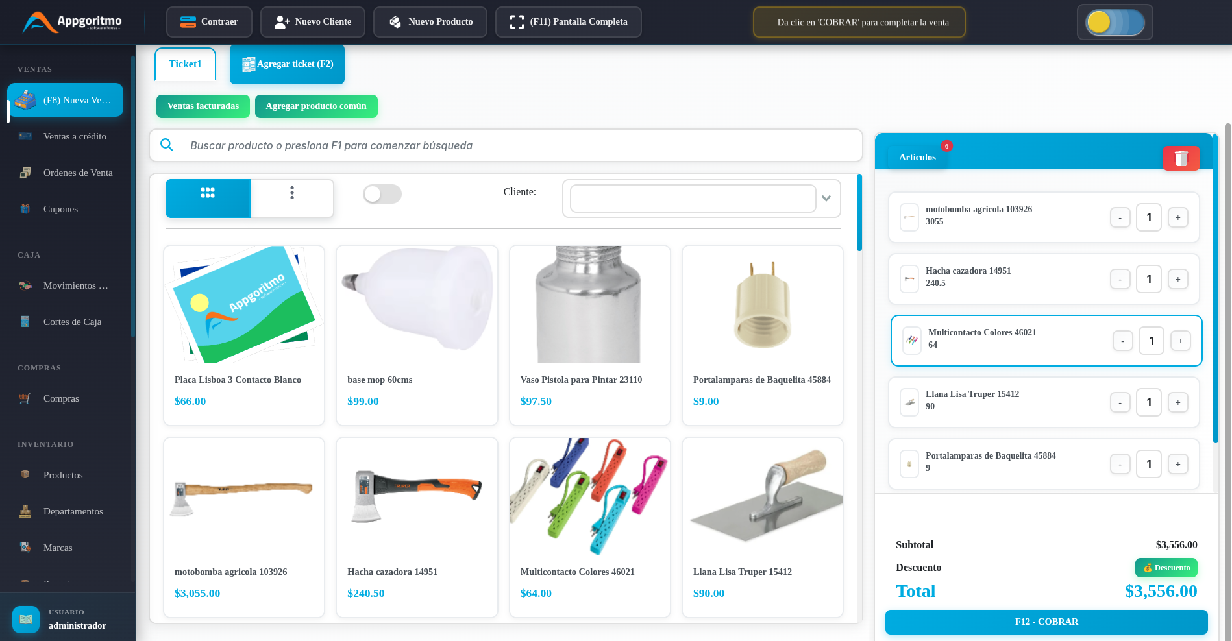Open Cupones from the sidebar
This screenshot has width=1232, height=641.
60,209
